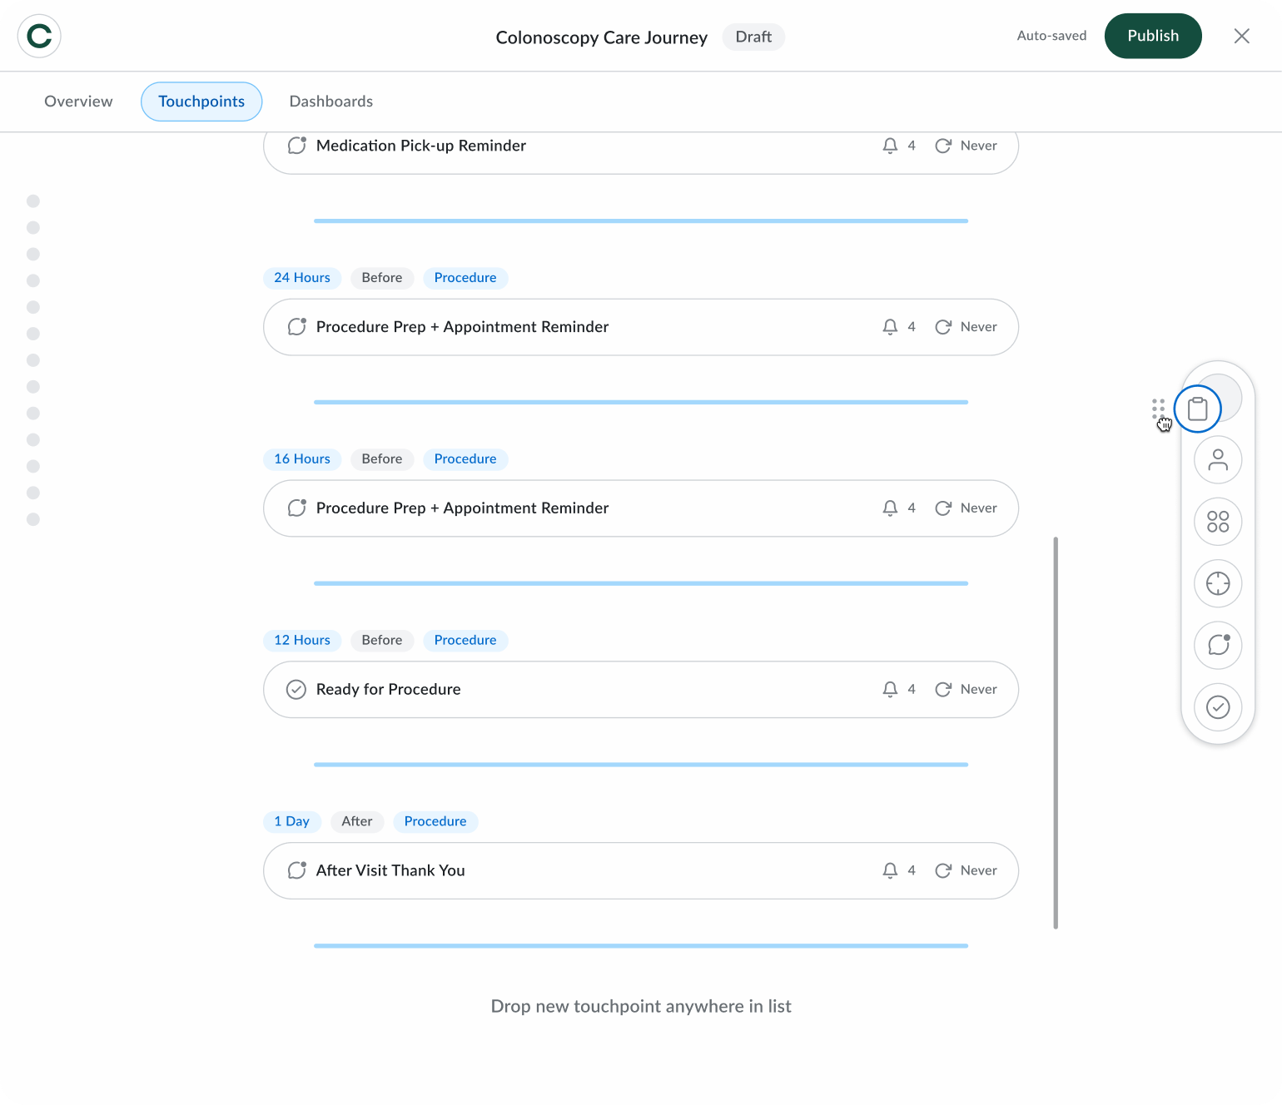Click the Colonoscopy Care Journey title
The height and width of the screenshot is (1105, 1282).
tap(602, 37)
